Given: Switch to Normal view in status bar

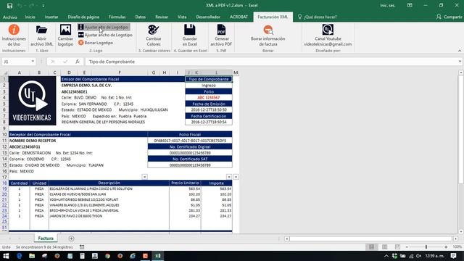Looking at the screenshot, I should [372, 246].
